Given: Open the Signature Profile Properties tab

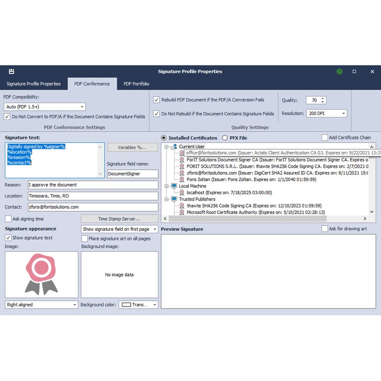Looking at the screenshot, I should click(33, 84).
